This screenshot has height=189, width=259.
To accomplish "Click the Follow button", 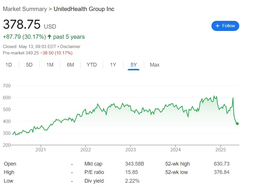I will click(225, 26).
